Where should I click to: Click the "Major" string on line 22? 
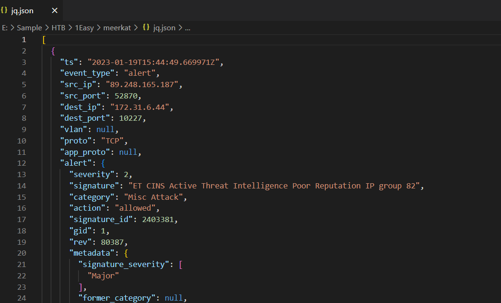(x=103, y=276)
